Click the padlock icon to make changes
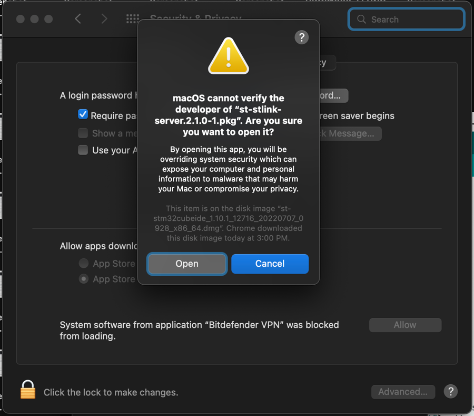This screenshot has width=474, height=416. [27, 390]
